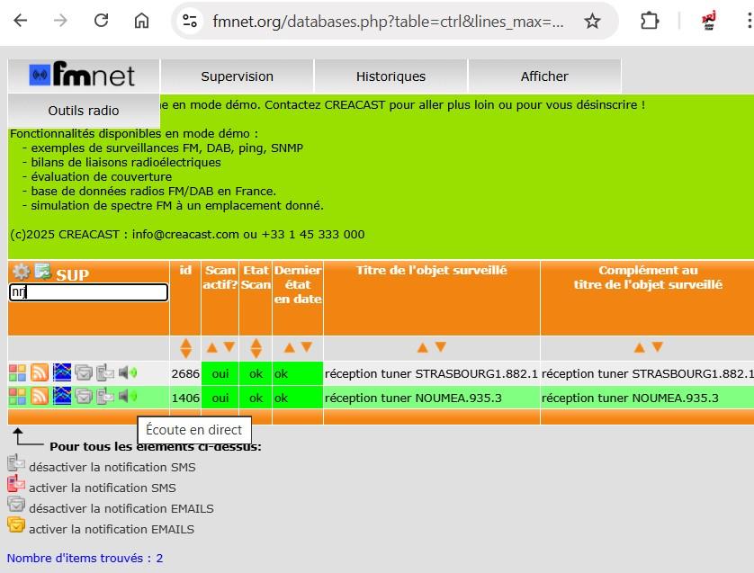The height and width of the screenshot is (573, 754).
Task: Click activer la notification EMAILS
Action: (112, 529)
